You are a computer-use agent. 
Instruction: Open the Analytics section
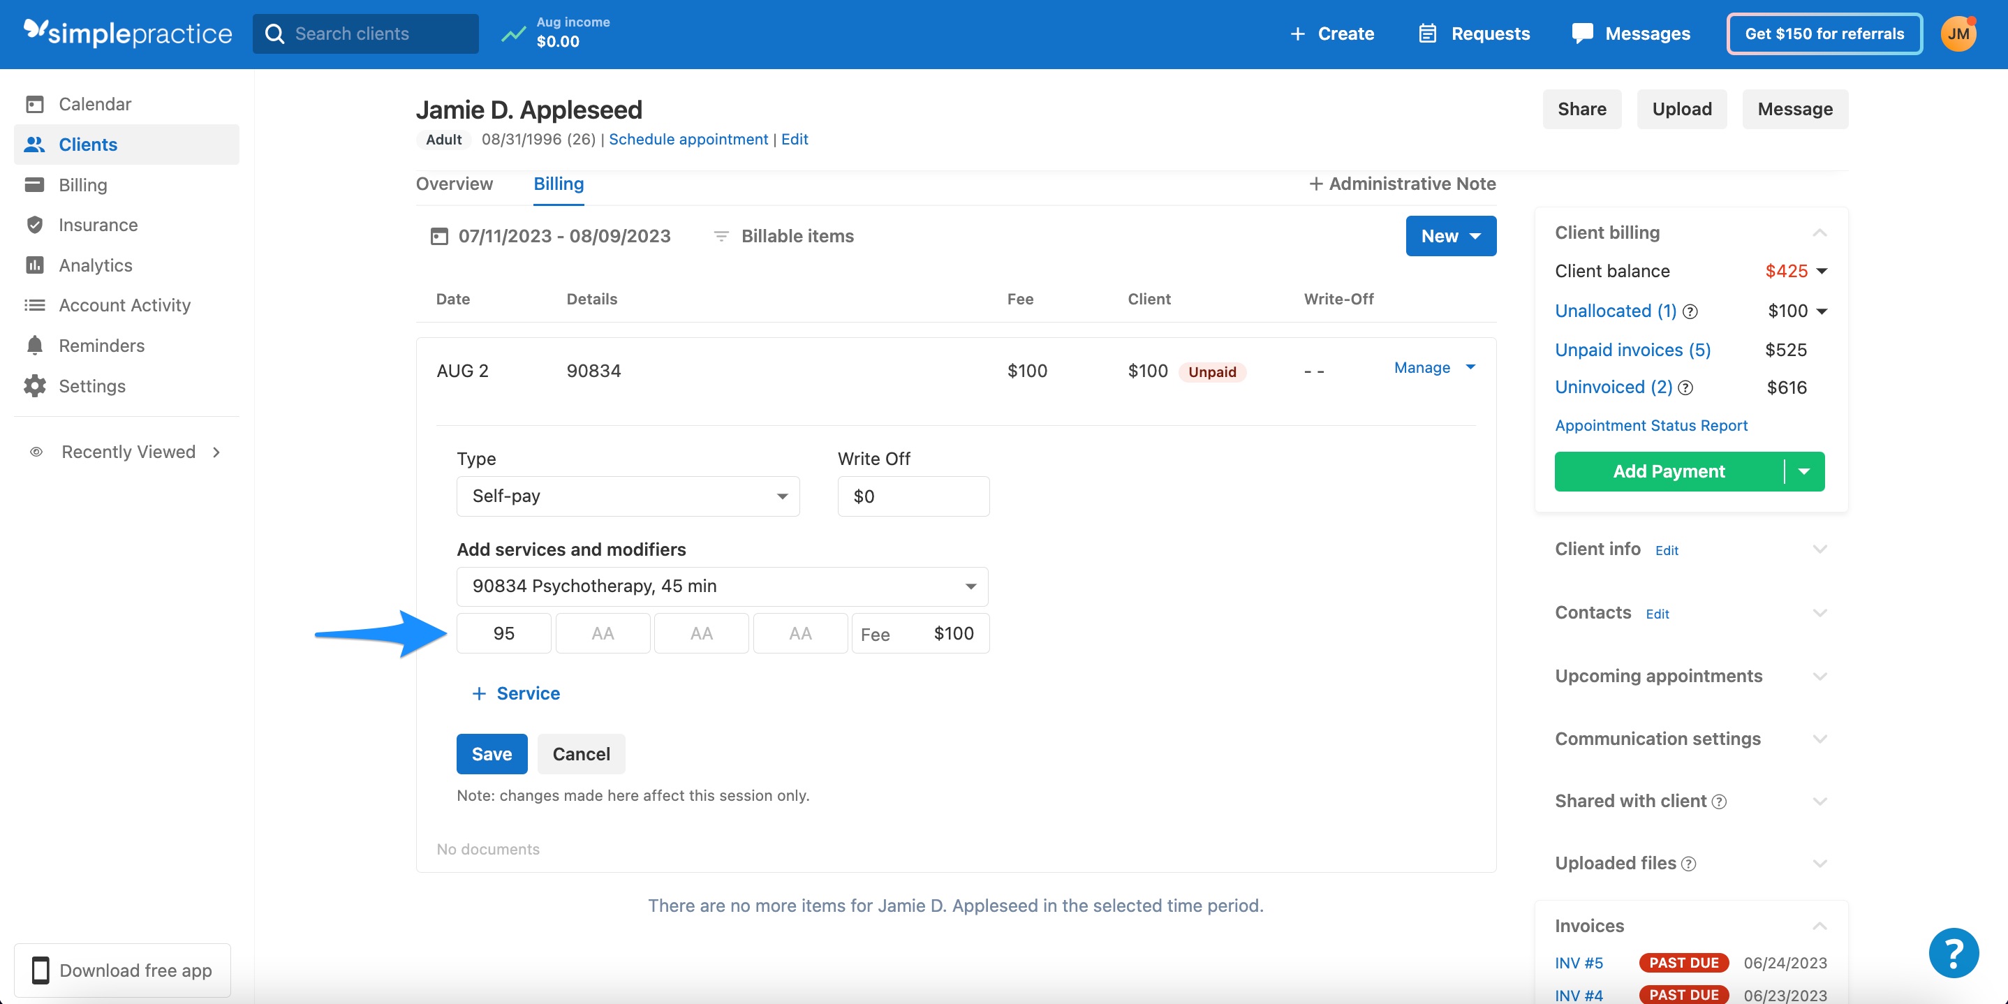coord(96,265)
